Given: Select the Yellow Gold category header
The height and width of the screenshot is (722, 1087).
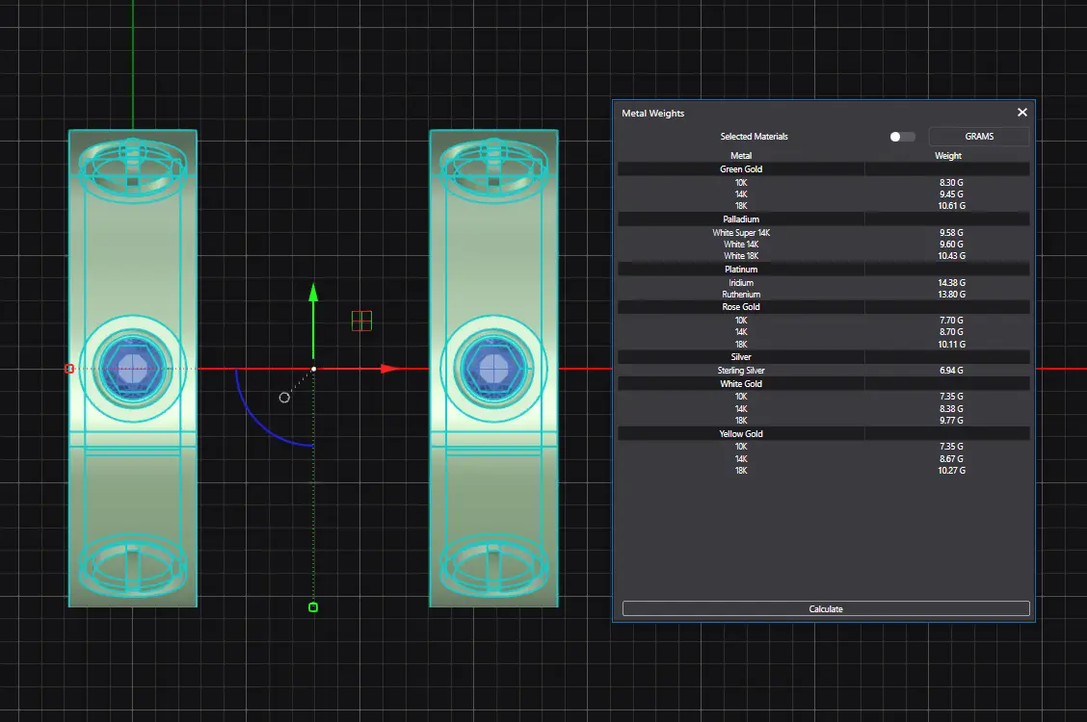Looking at the screenshot, I should [x=741, y=434].
